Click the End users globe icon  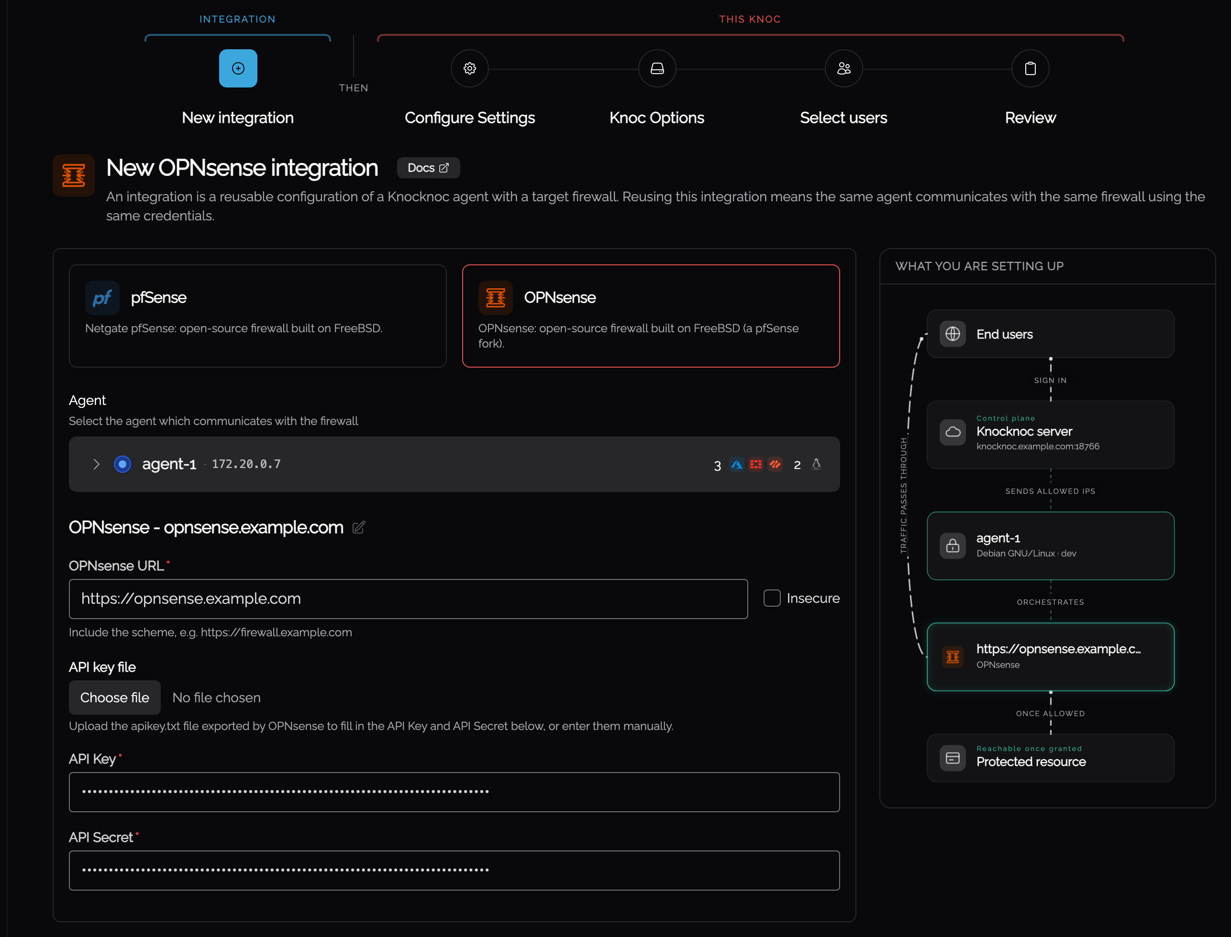[953, 334]
